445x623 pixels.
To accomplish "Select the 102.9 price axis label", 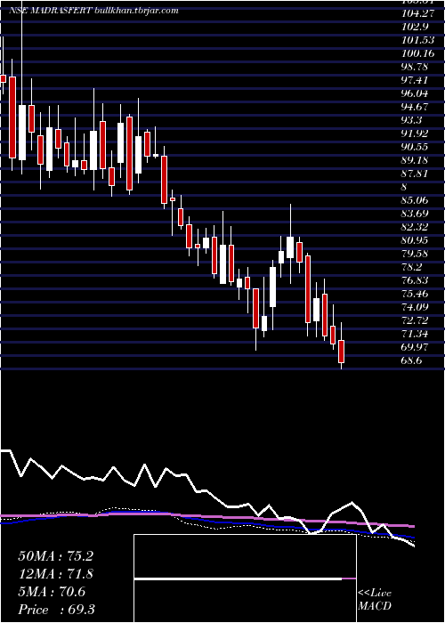I will [413, 27].
